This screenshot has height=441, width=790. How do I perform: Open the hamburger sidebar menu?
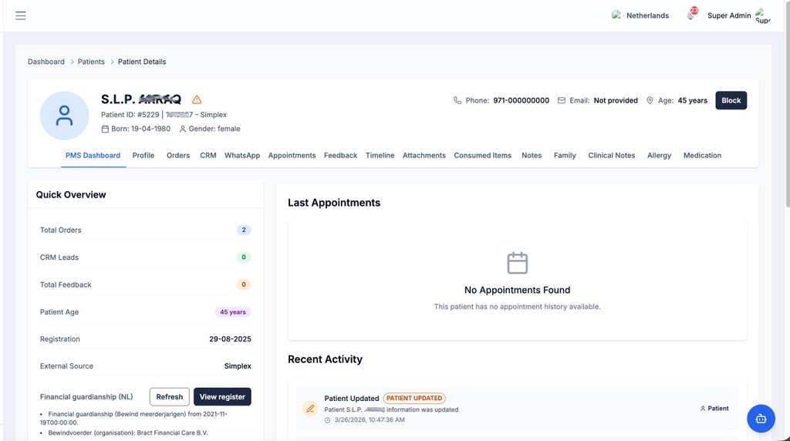20,15
